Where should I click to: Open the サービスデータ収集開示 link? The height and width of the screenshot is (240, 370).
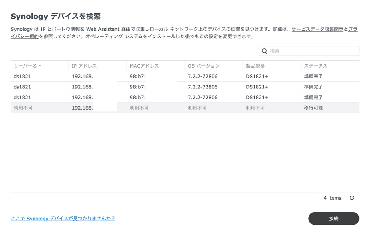[x=317, y=29]
